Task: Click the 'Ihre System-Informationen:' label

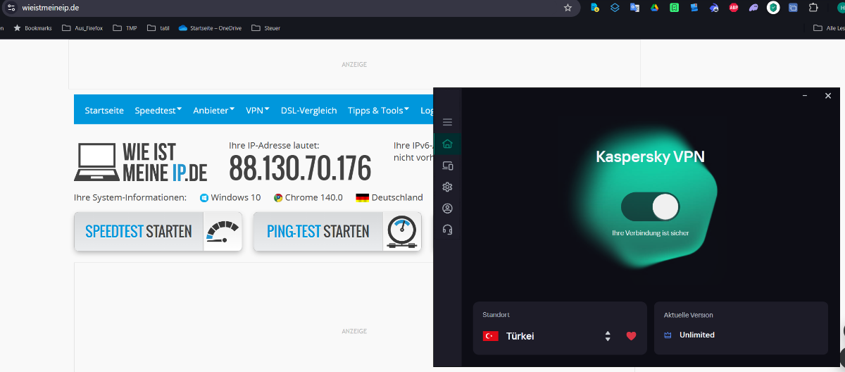Action: [130, 198]
